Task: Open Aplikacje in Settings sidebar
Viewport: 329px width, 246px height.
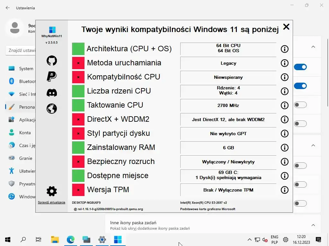Action: (x=21, y=120)
